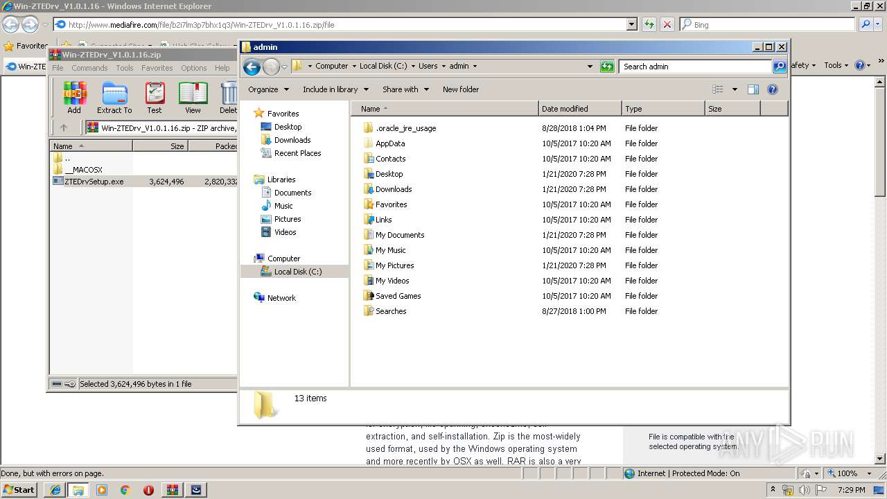
Task: Sort WinRAR list by Size column
Action: 160,146
